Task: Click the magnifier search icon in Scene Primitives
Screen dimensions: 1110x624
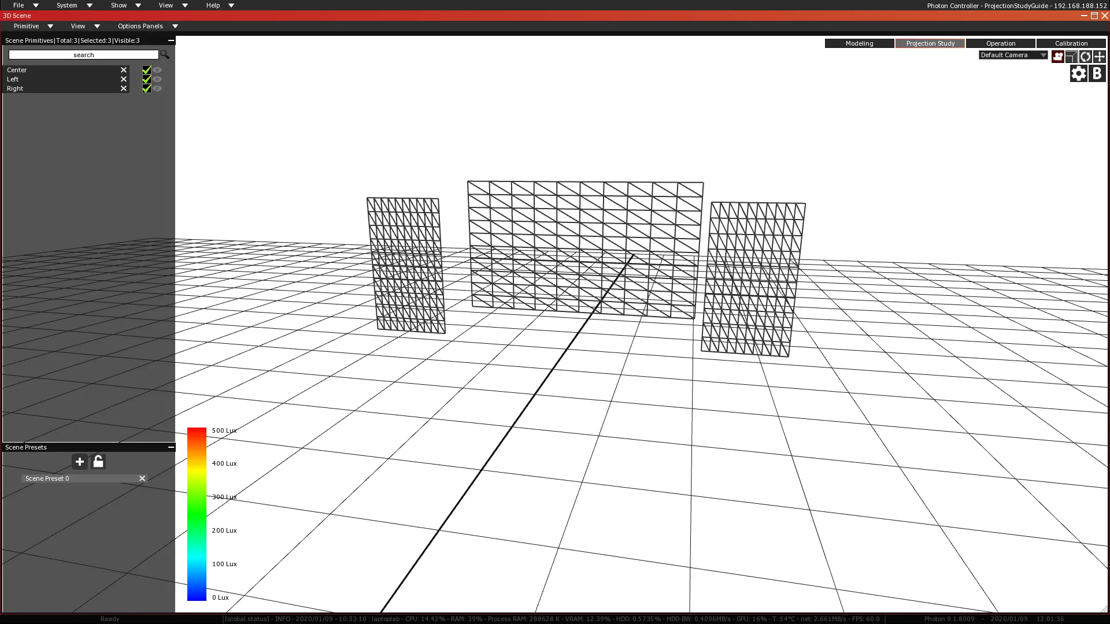Action: click(x=165, y=54)
